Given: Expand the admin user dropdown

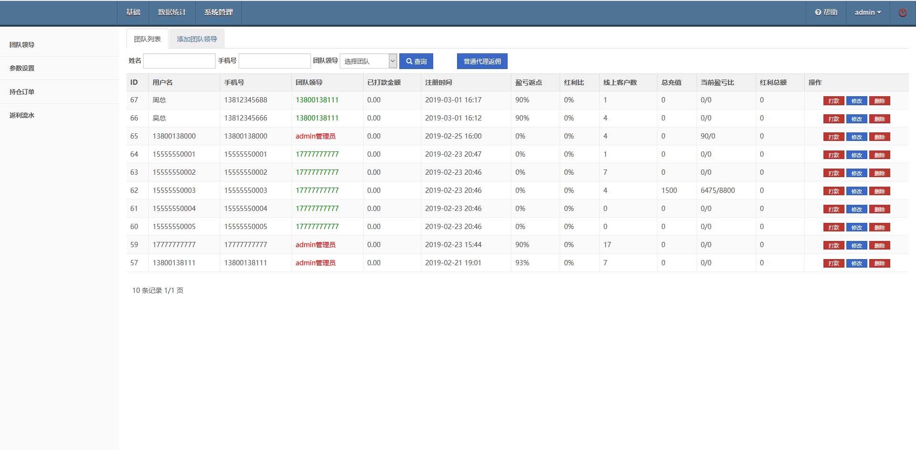Looking at the screenshot, I should coord(867,12).
